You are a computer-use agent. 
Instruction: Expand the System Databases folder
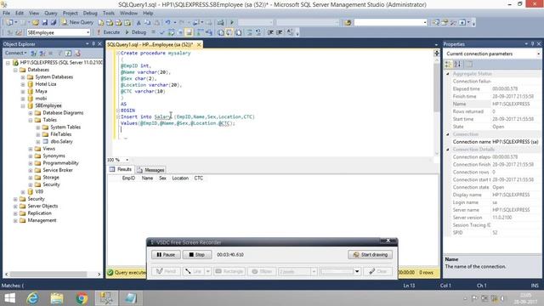click(x=23, y=77)
